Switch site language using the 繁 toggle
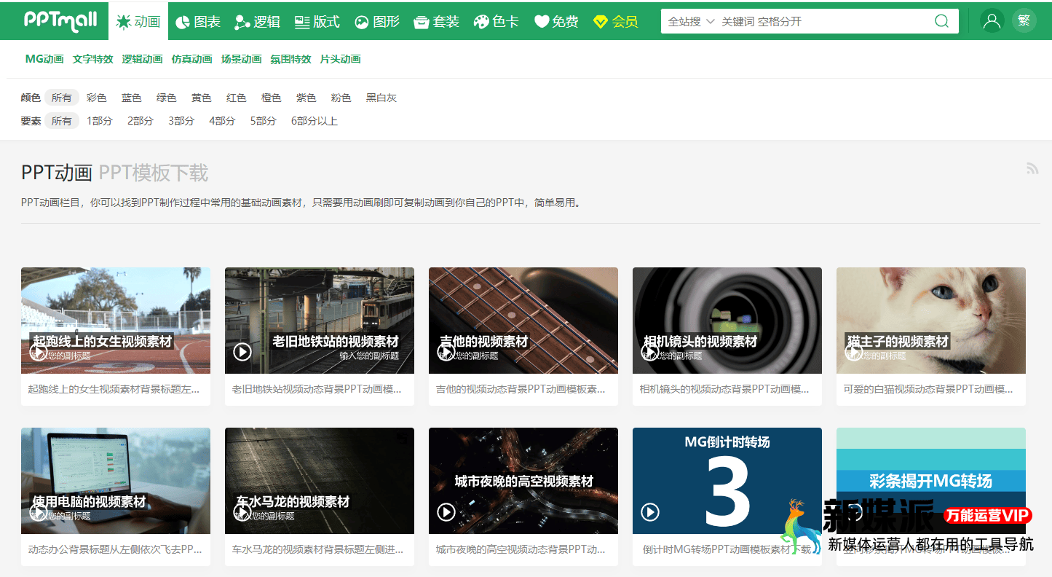The width and height of the screenshot is (1052, 577). click(1024, 20)
